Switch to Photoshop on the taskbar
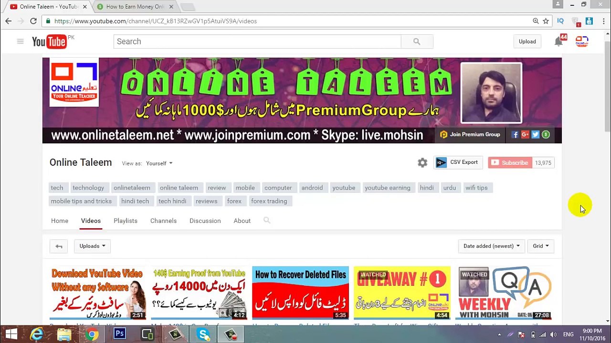Screen dimensions: 611x343 coord(119,334)
